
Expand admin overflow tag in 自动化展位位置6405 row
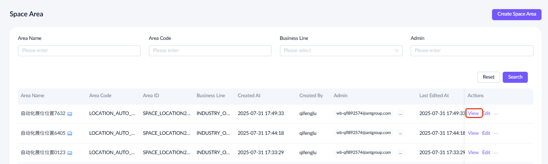coord(400,133)
